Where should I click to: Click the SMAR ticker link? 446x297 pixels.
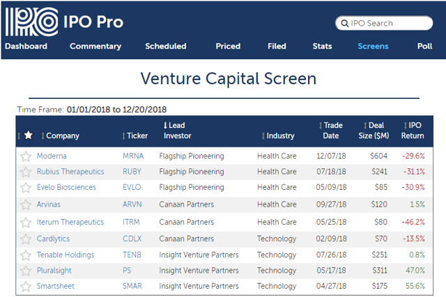(132, 286)
